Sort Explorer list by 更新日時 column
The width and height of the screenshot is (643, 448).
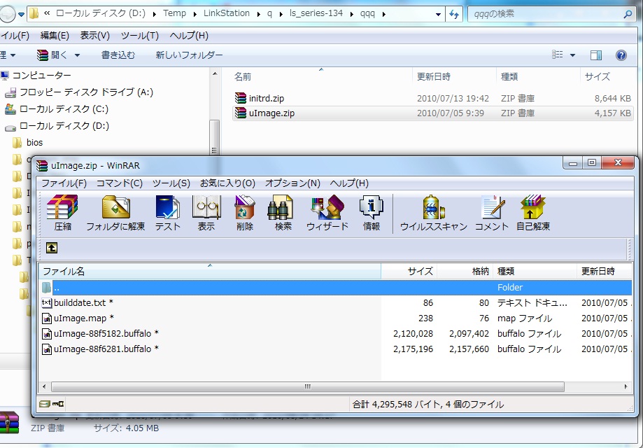pyautogui.click(x=454, y=77)
